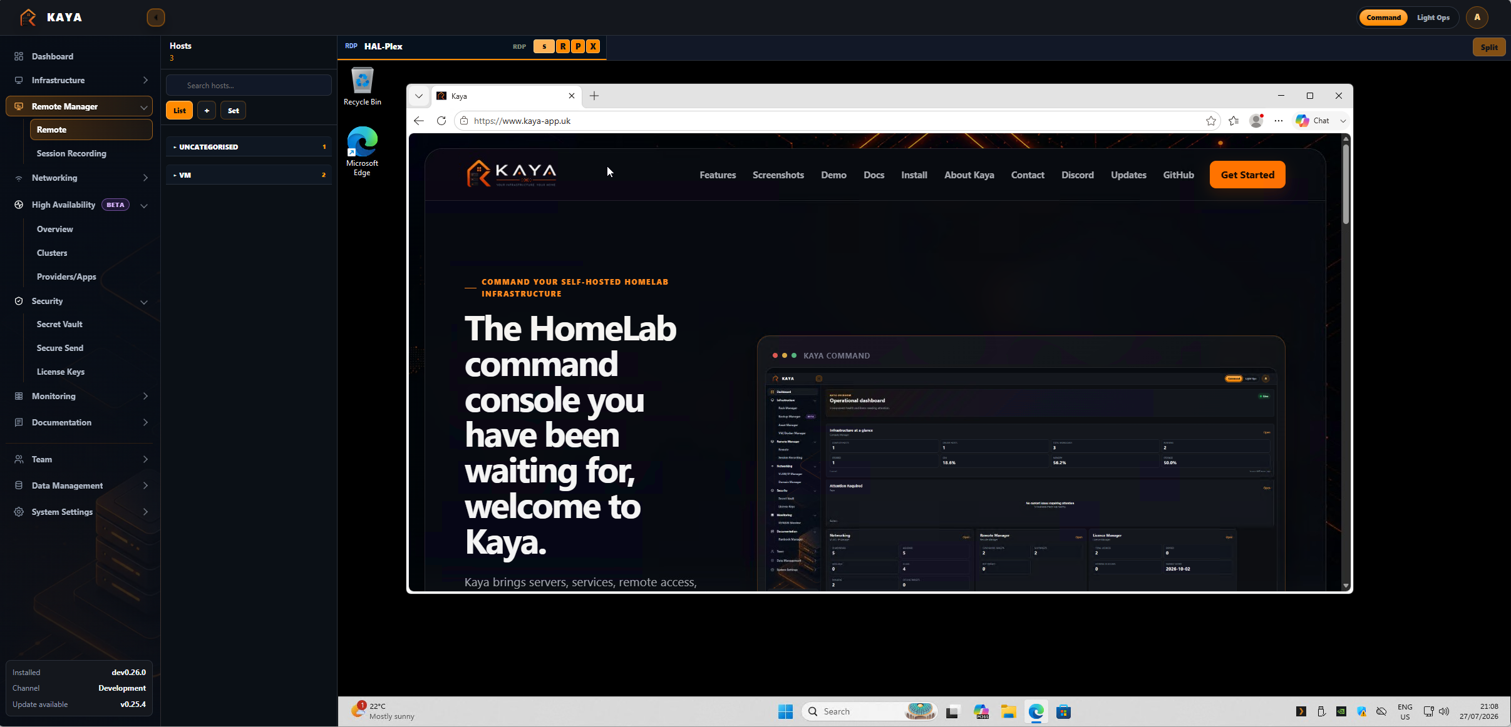
Task: Click the Plex tray icon in system tray
Action: click(x=1301, y=711)
